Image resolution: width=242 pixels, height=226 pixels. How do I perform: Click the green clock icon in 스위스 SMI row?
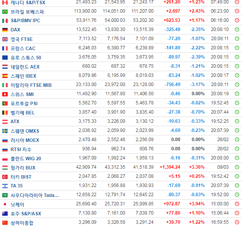click(237, 94)
